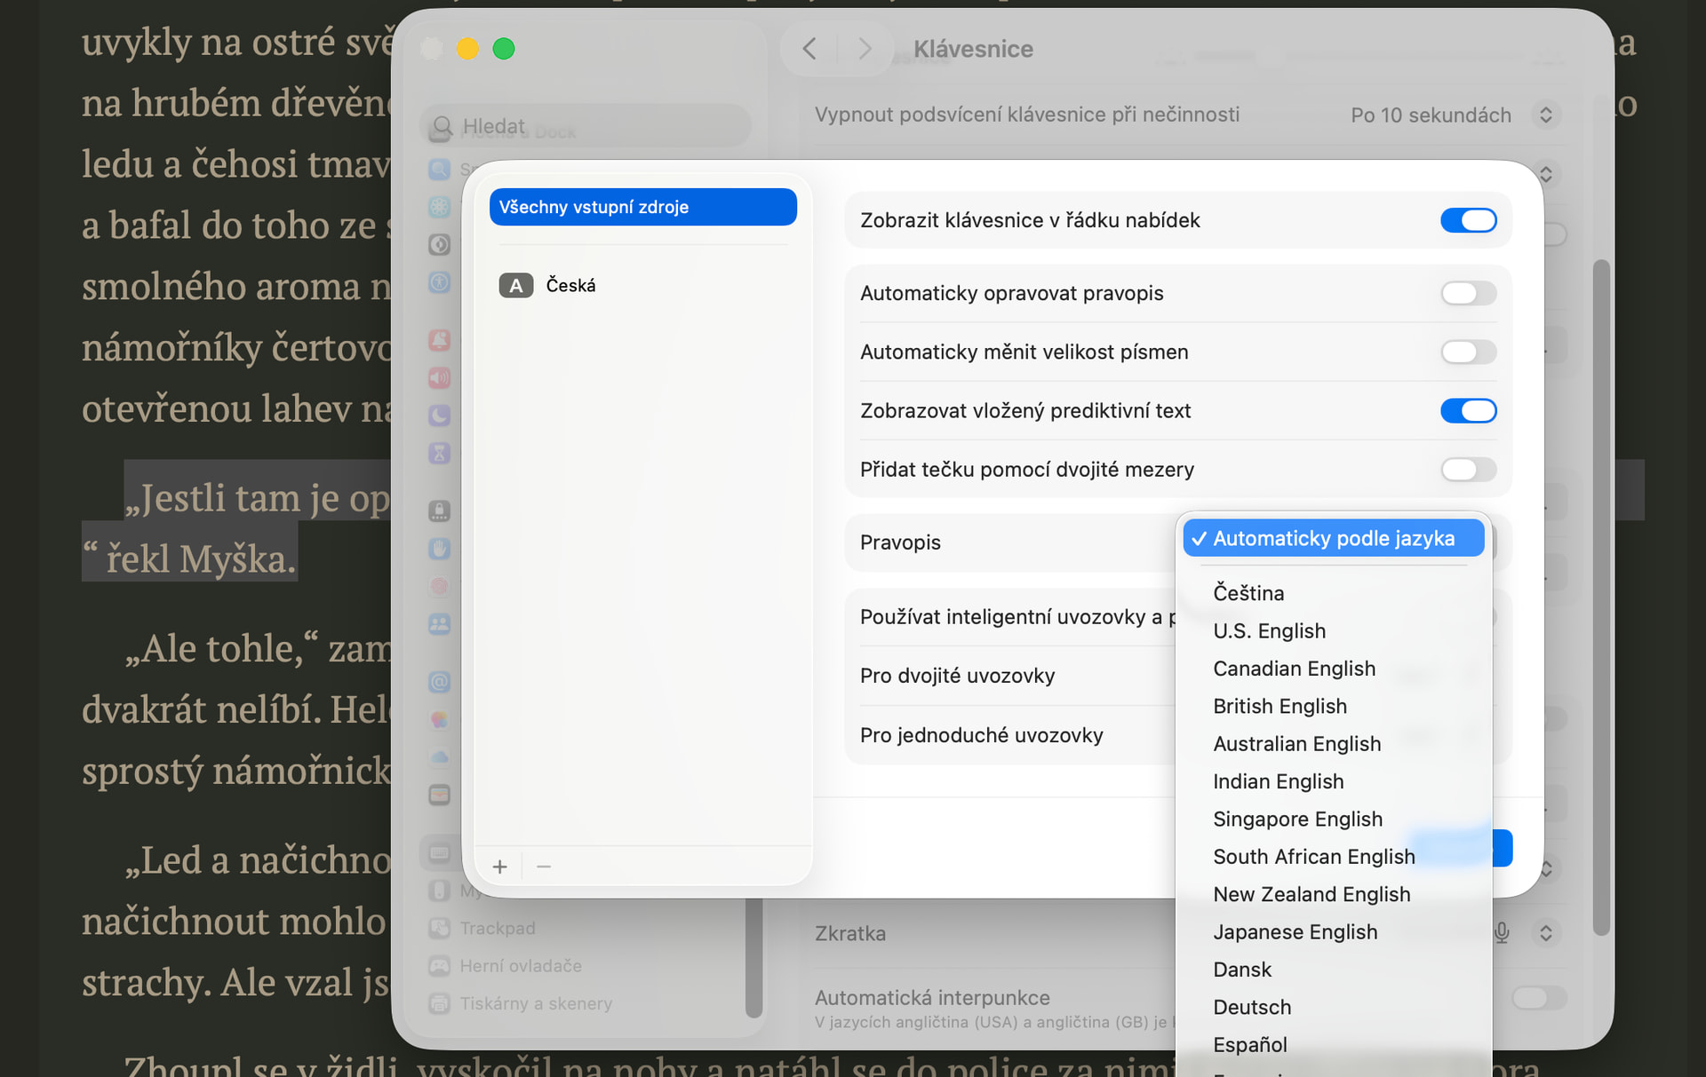Open Herní ovladače in sidebar

point(520,966)
